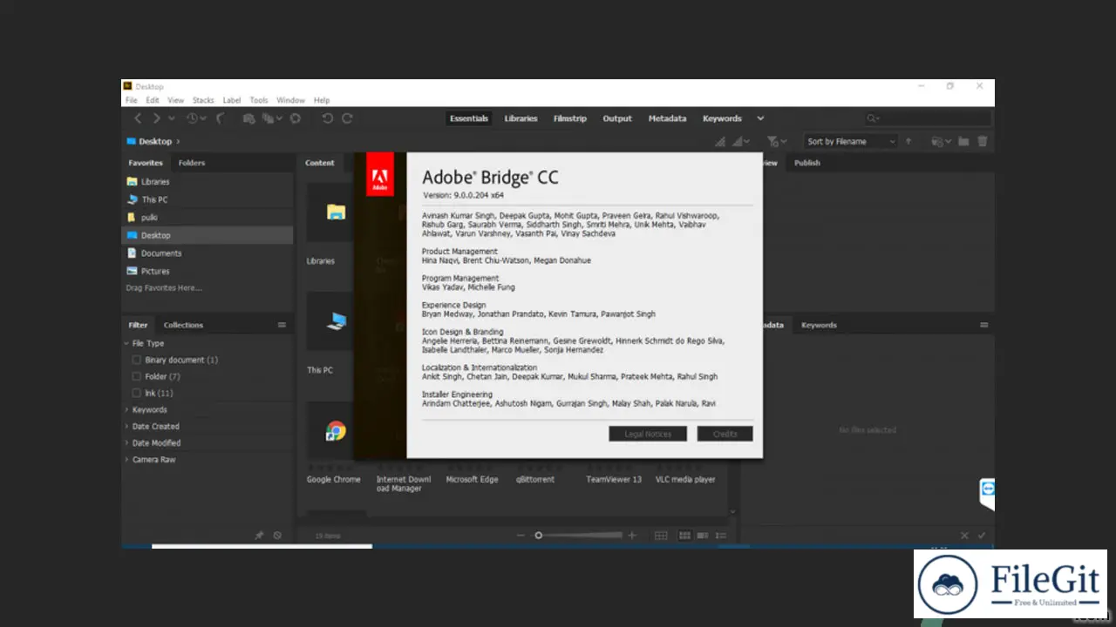Viewport: 1116px width, 627px height.
Task: Collapse the File Type filter group
Action: [x=126, y=343]
